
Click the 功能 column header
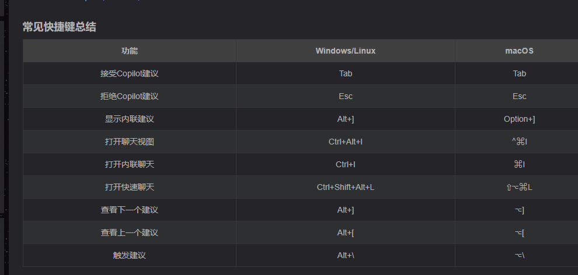(130, 51)
